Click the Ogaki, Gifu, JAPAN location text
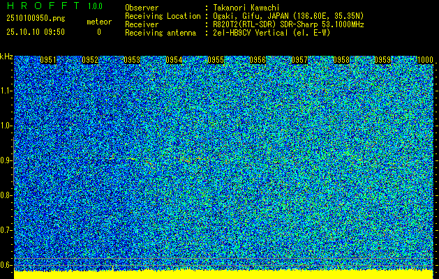 coord(288,16)
